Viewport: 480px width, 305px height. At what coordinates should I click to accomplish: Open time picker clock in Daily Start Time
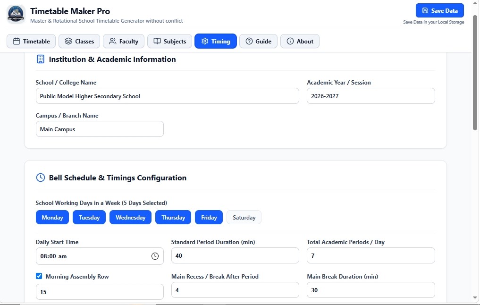coord(155,256)
